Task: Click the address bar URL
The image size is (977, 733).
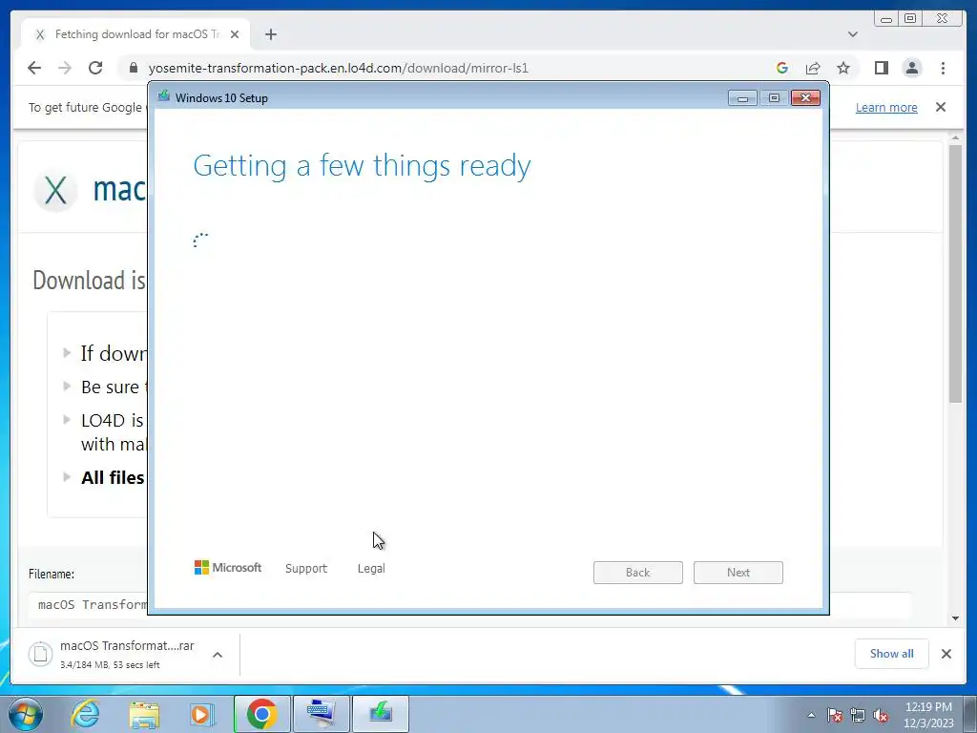Action: click(339, 68)
